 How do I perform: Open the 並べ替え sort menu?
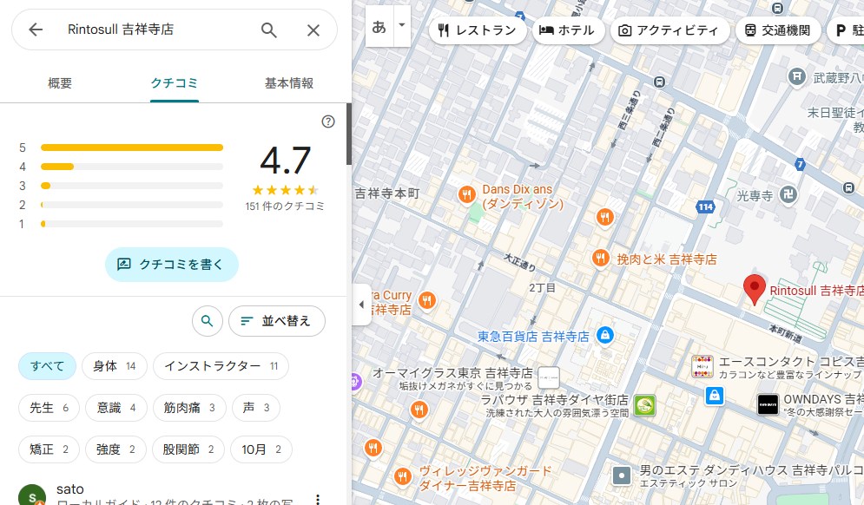276,321
